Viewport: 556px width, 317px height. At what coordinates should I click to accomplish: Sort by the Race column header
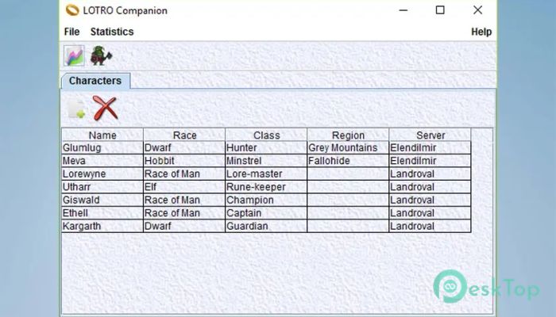[184, 136]
